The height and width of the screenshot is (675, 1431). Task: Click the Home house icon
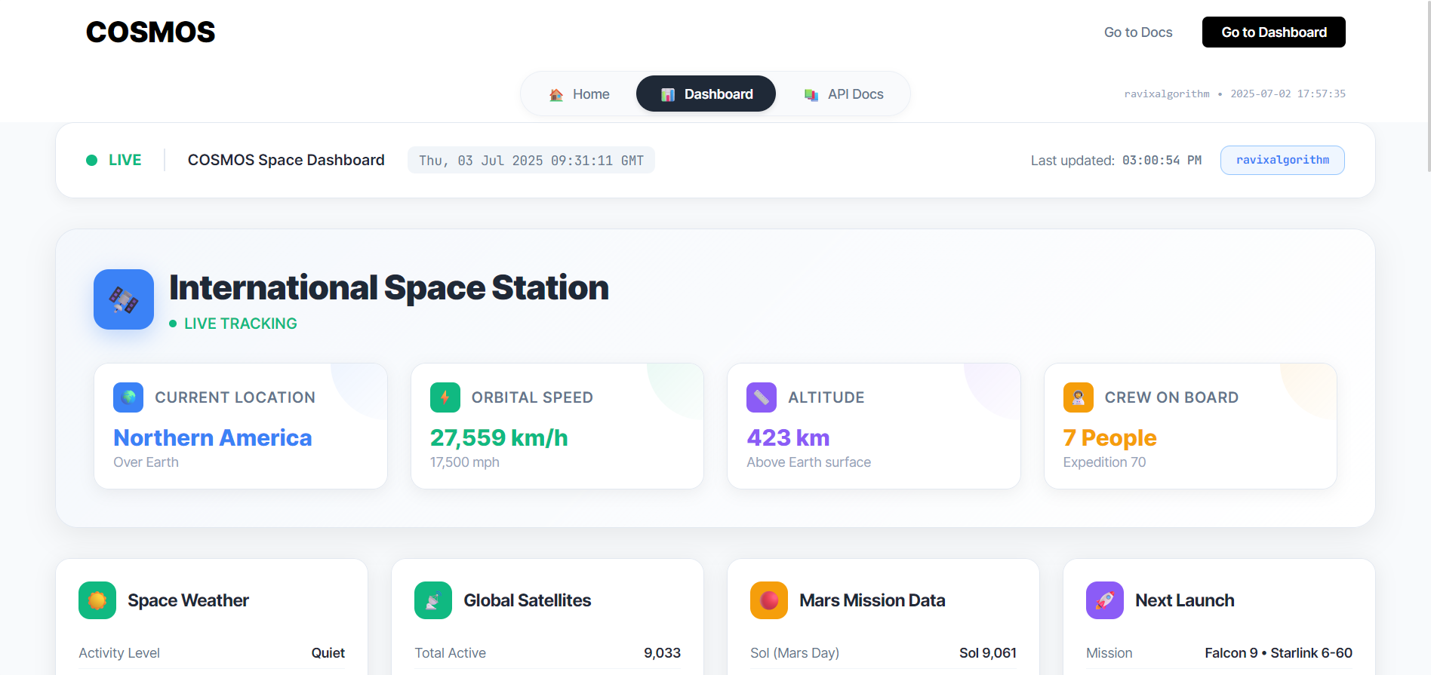coord(556,94)
